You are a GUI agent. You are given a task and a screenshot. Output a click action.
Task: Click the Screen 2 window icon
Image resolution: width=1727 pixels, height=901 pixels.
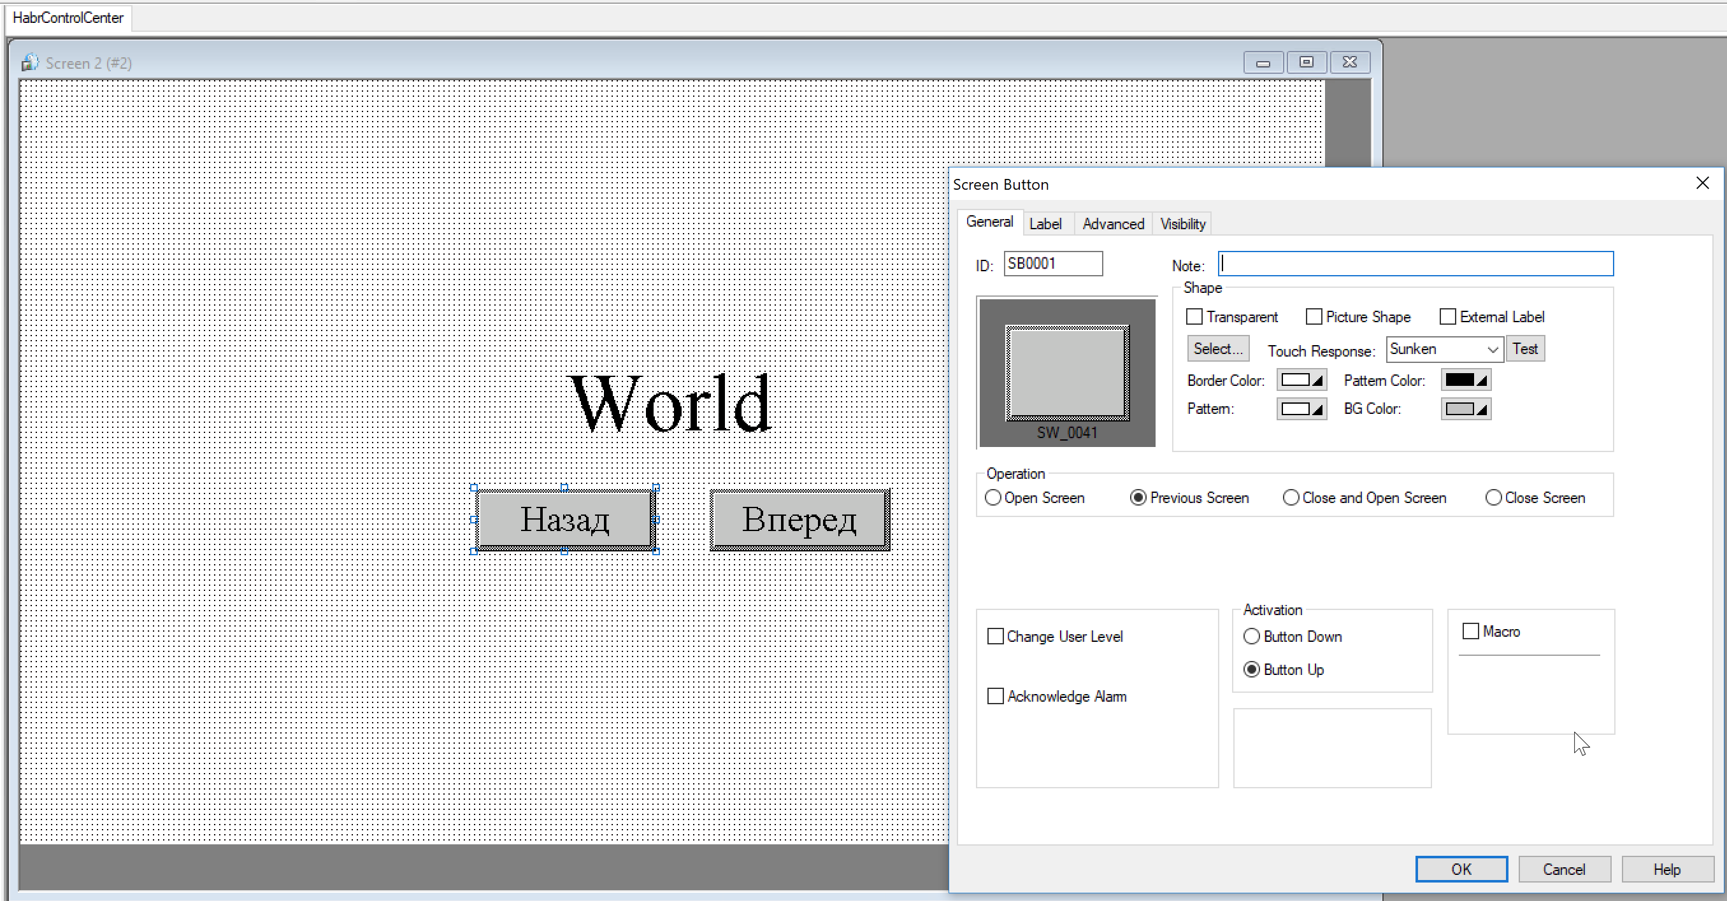coord(29,62)
